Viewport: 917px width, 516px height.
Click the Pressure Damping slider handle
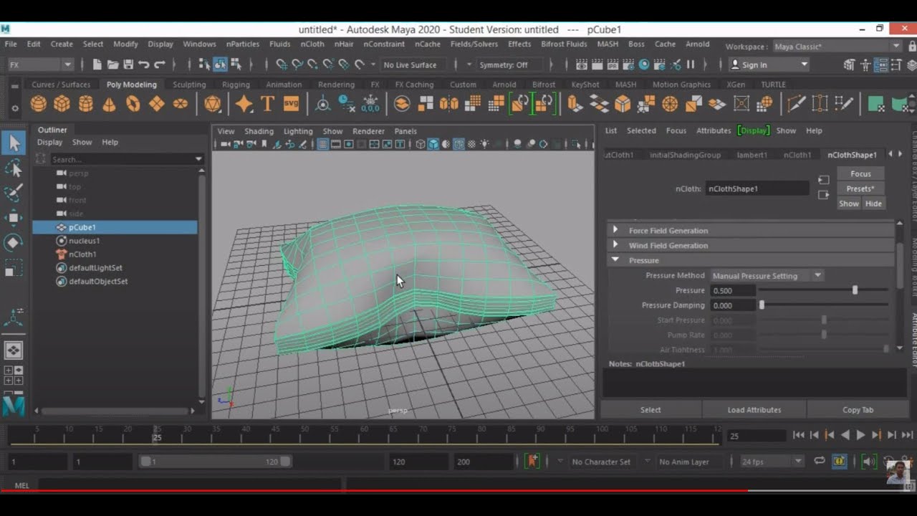(x=762, y=305)
